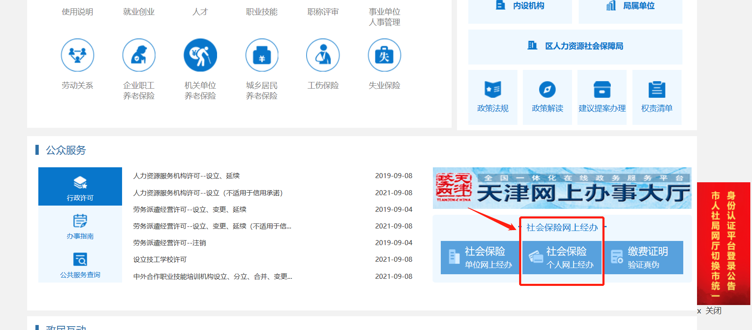Screen dimensions: 752x330
Task: Click the 劳动关系 handshake icon
Action: click(77, 55)
